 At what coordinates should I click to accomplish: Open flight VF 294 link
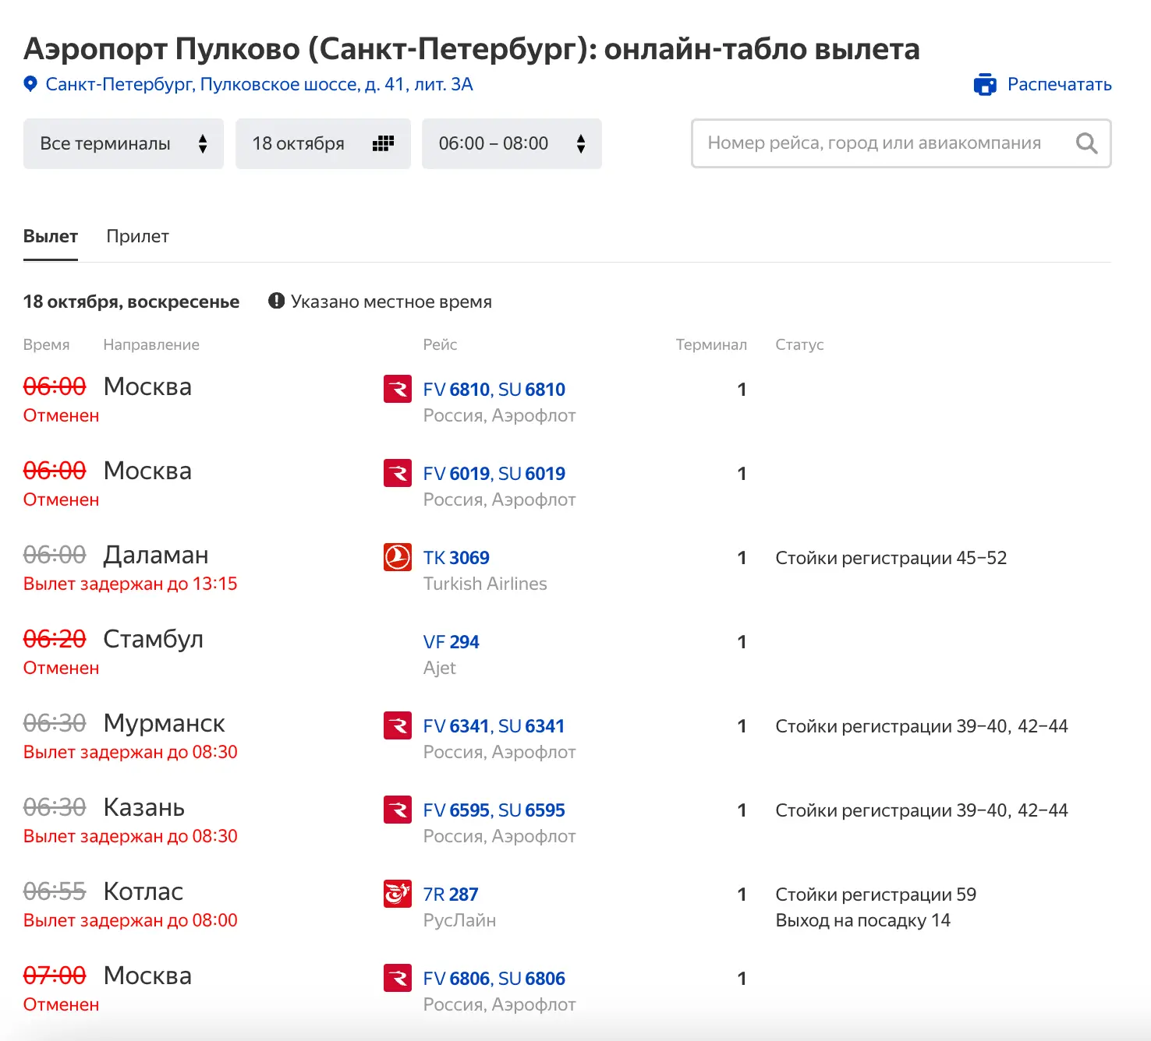[452, 642]
